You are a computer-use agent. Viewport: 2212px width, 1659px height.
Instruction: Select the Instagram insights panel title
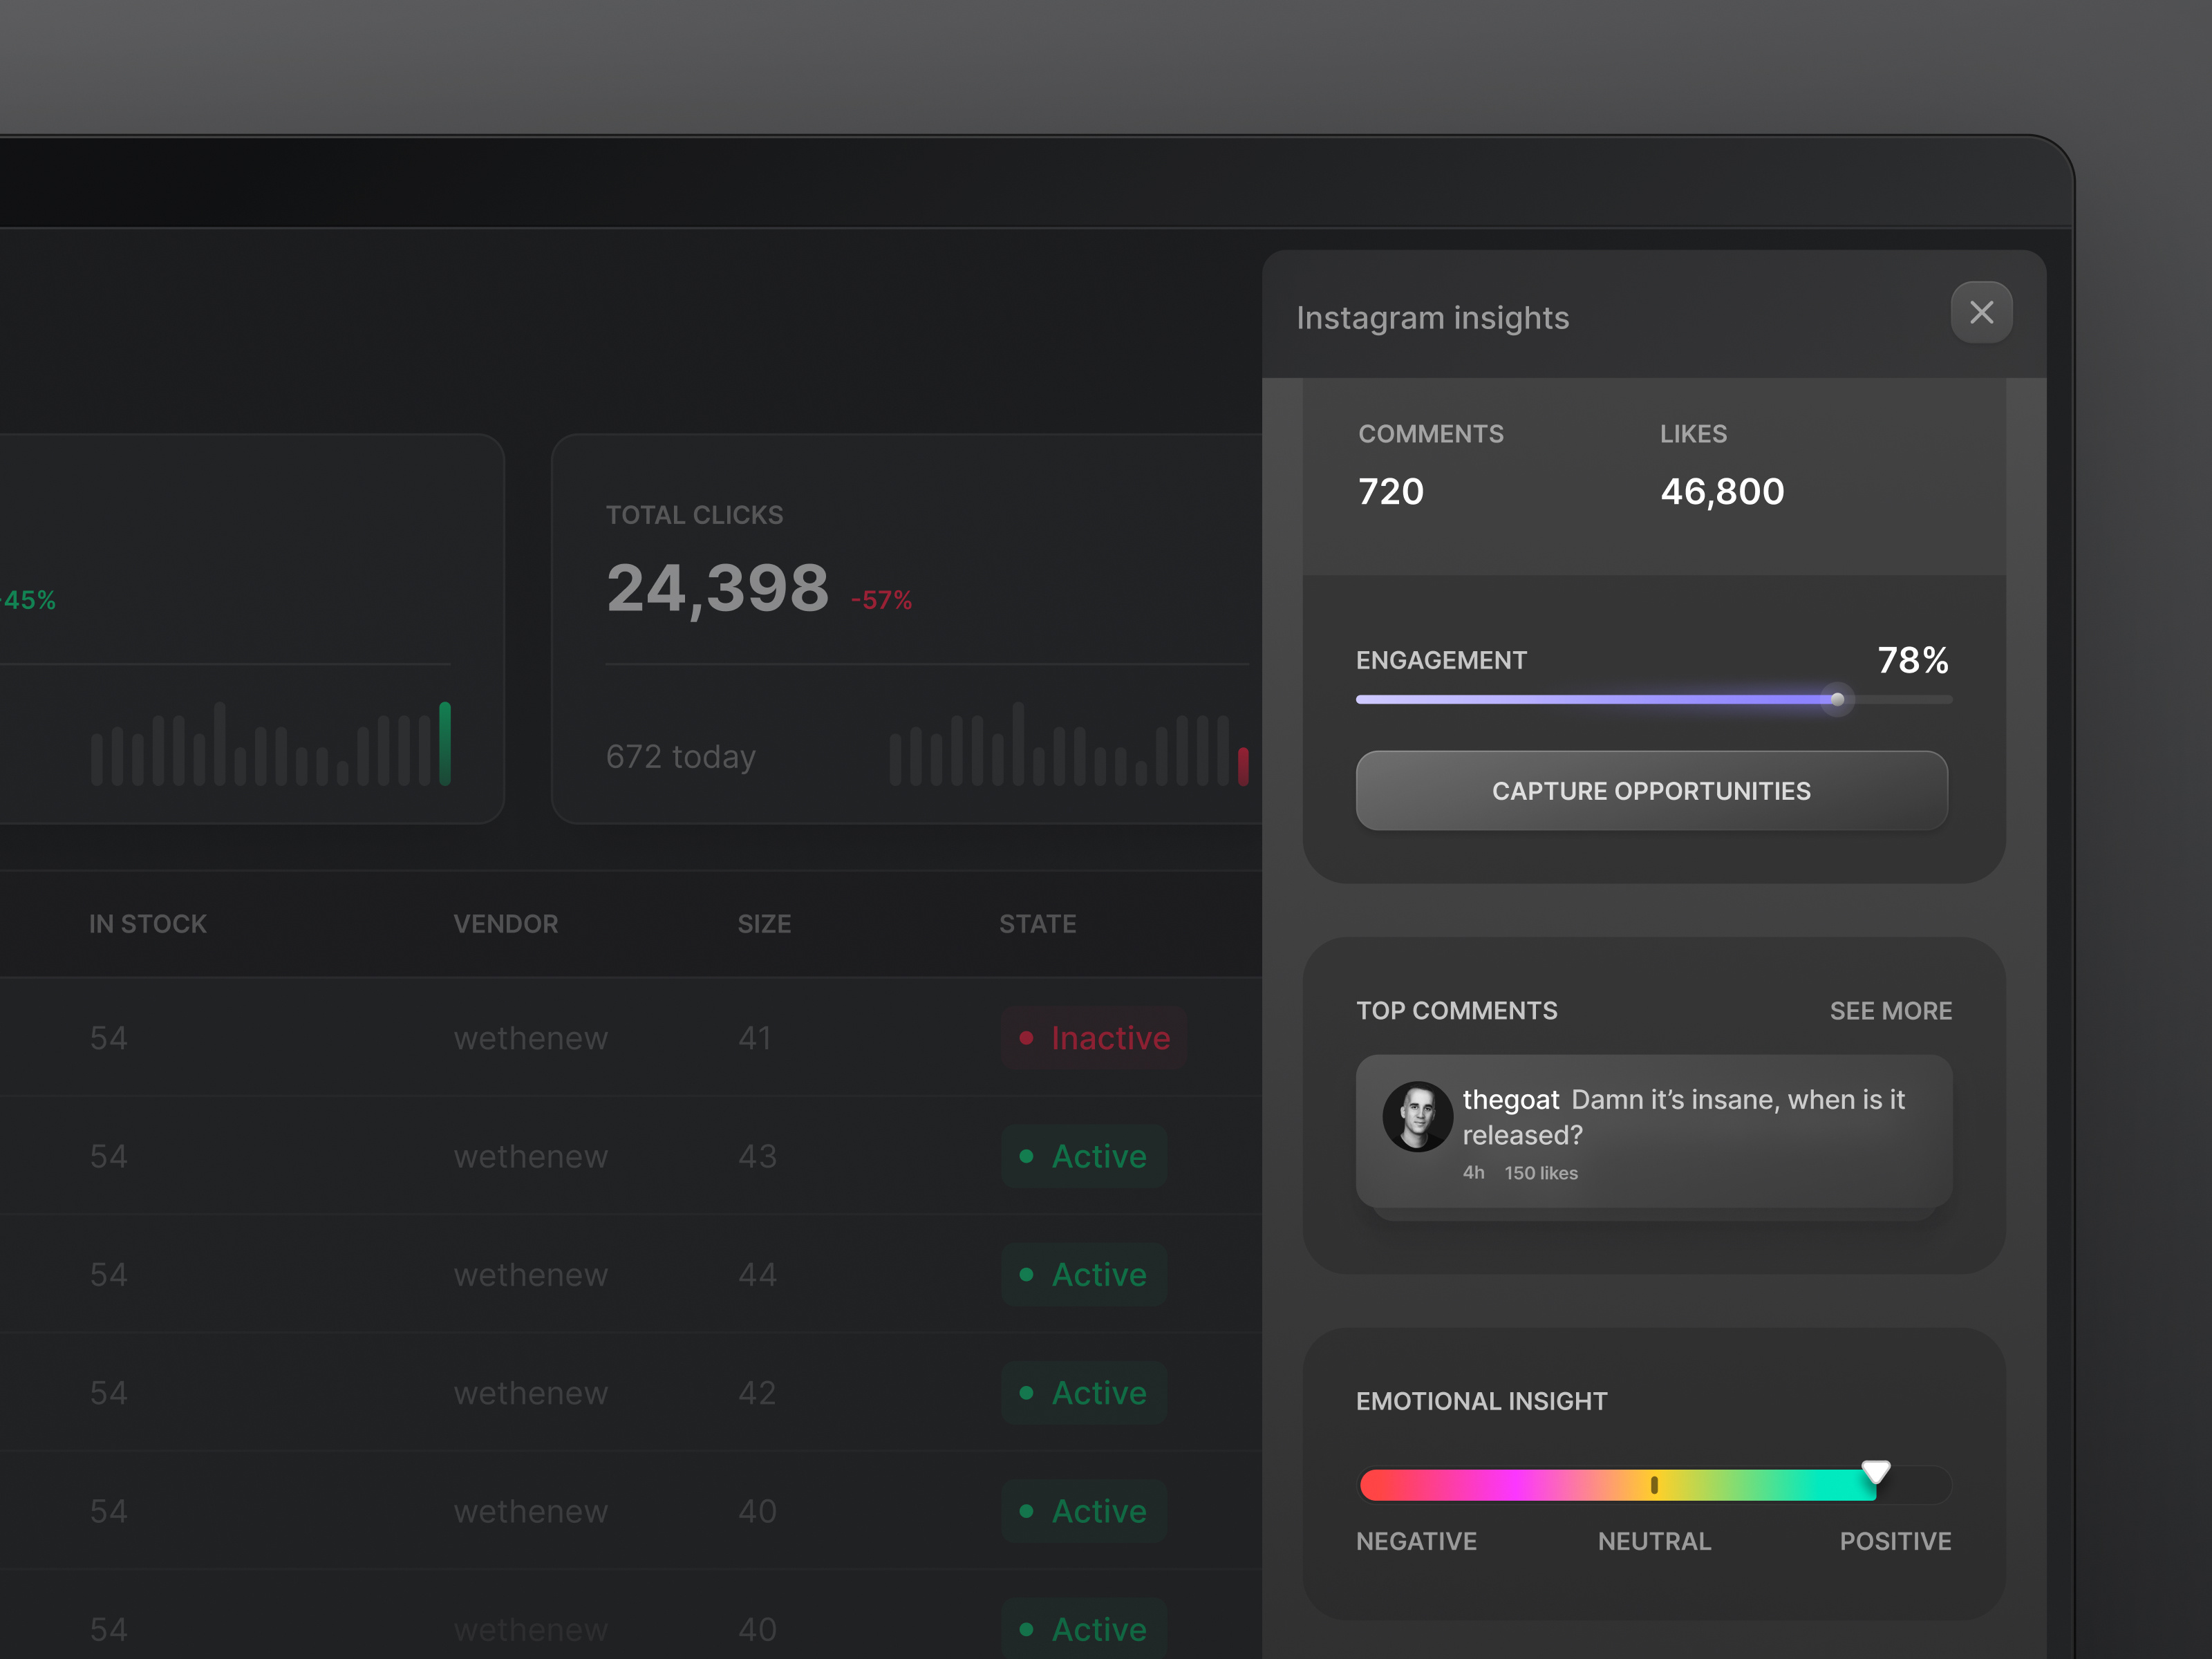pyautogui.click(x=1432, y=317)
